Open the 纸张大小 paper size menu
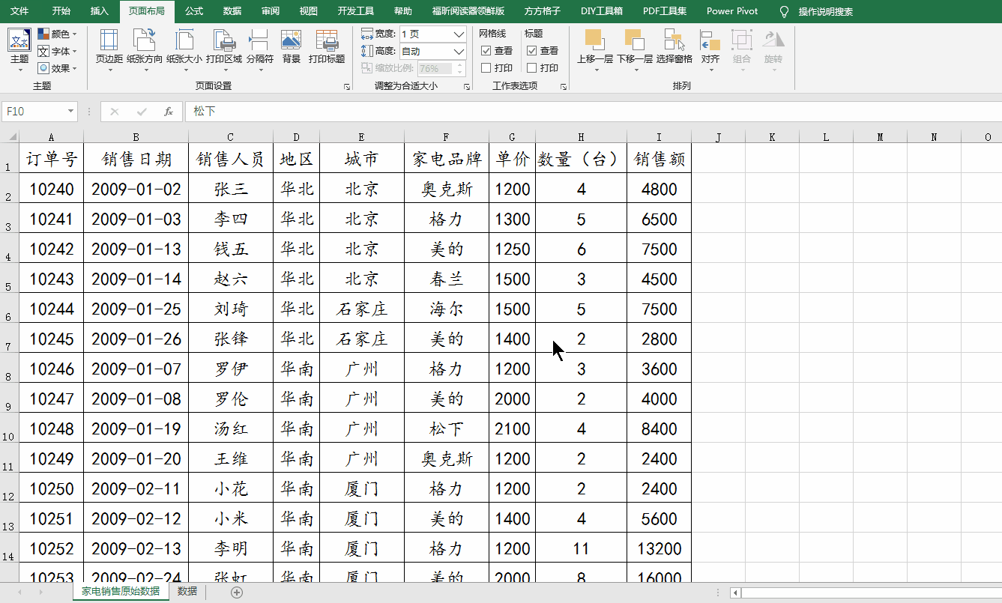 click(x=184, y=49)
